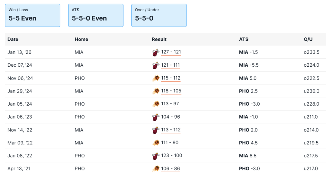The width and height of the screenshot is (326, 174).
Task: Click the Date column header
Action: (x=13, y=40)
